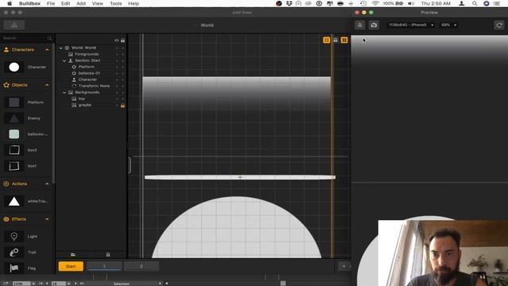
Task: Open the Tools menu
Action: [116, 3]
